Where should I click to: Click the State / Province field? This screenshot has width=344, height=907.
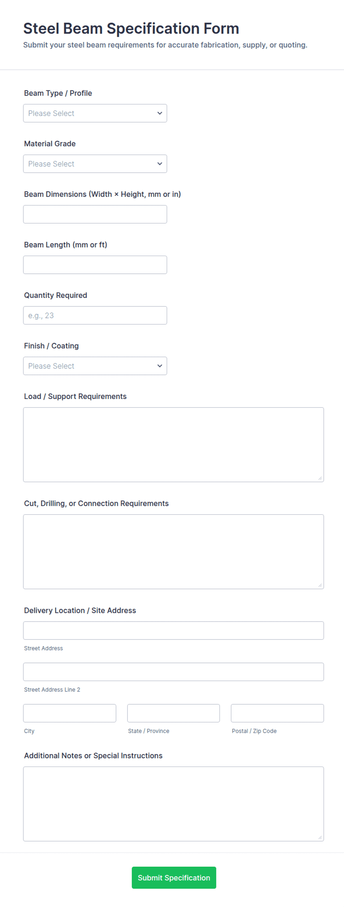pos(173,713)
